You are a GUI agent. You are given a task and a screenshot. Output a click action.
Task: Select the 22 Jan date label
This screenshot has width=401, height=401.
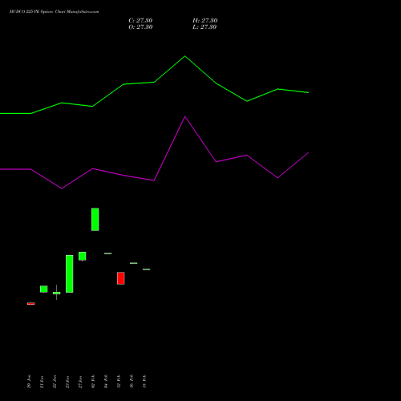pos(55,382)
